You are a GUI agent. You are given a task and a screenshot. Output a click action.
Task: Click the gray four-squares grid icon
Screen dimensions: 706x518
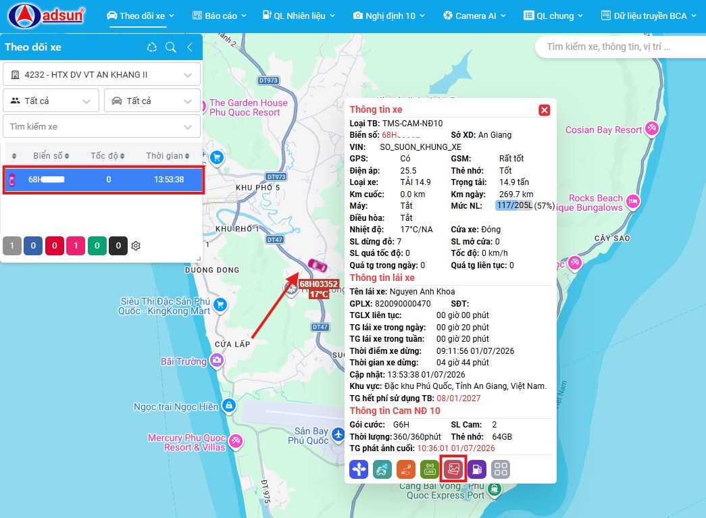pos(501,469)
